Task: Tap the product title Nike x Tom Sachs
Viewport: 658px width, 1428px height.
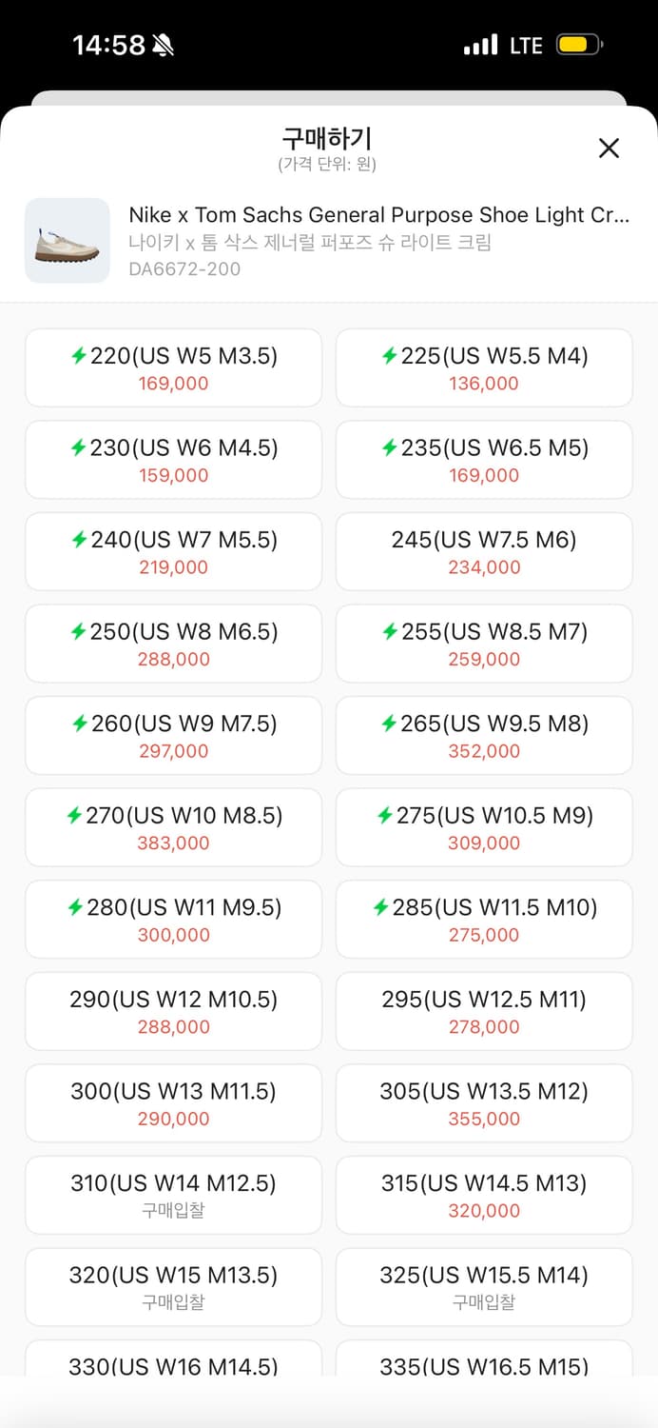Action: [x=379, y=215]
